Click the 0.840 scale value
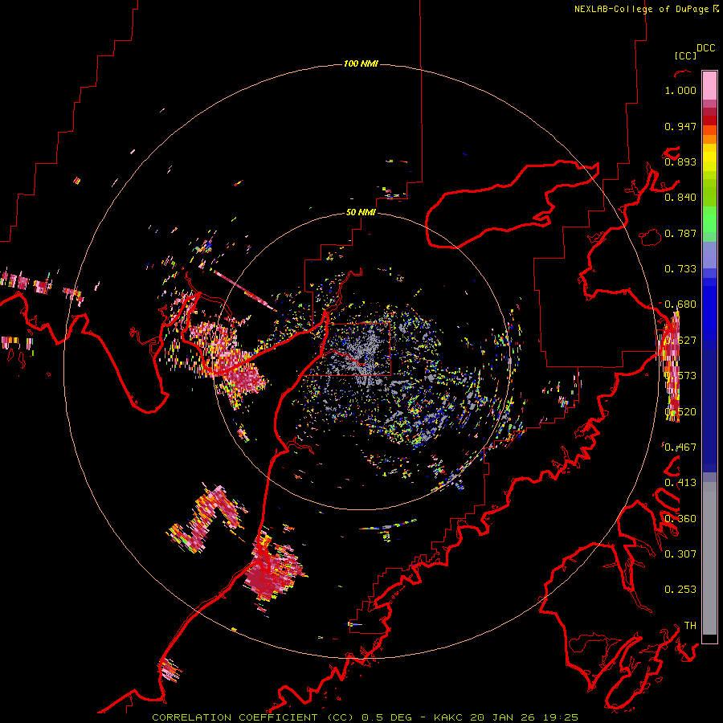The height and width of the screenshot is (723, 723). pyautogui.click(x=680, y=198)
